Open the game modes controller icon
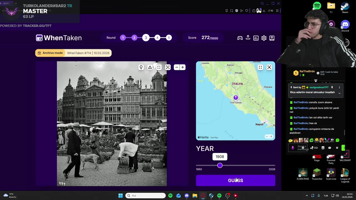Image resolution: width=356 pixels, height=200 pixels. 240,38
